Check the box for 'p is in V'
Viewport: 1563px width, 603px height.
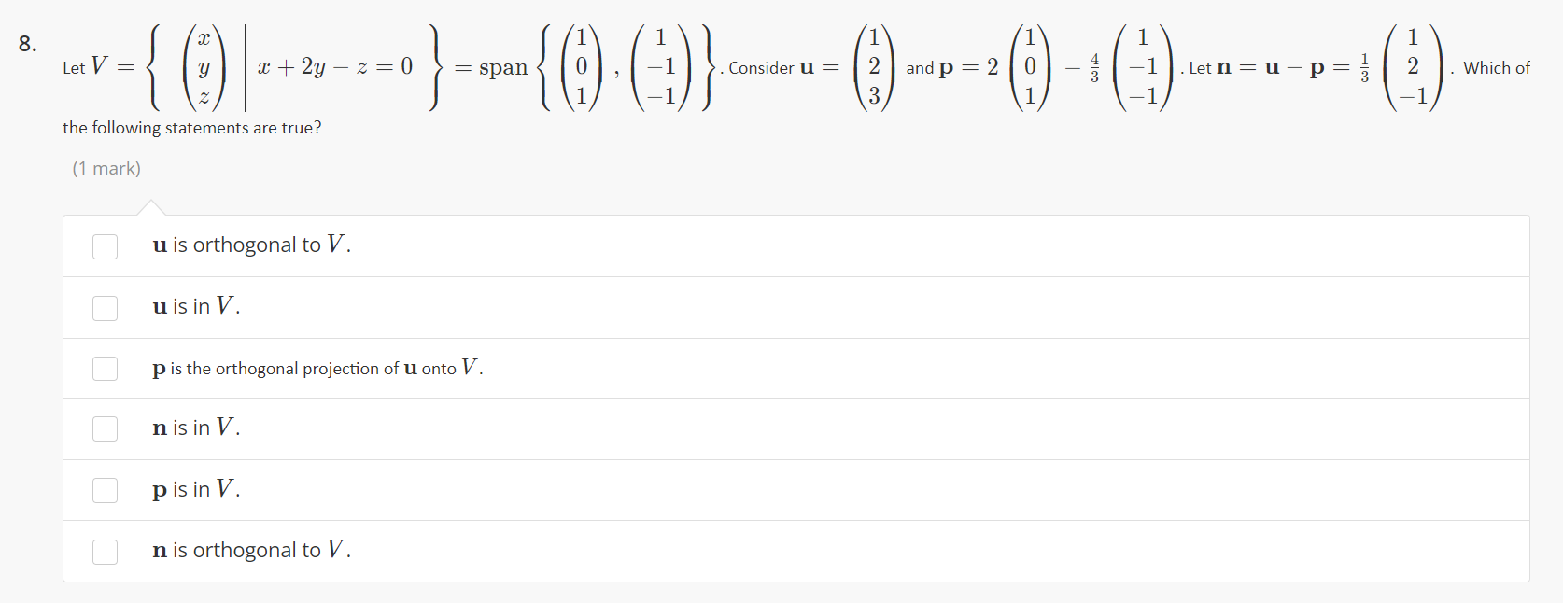[x=105, y=489]
